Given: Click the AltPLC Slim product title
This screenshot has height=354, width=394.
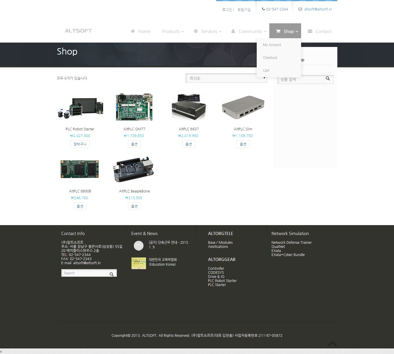Looking at the screenshot, I should (x=243, y=129).
